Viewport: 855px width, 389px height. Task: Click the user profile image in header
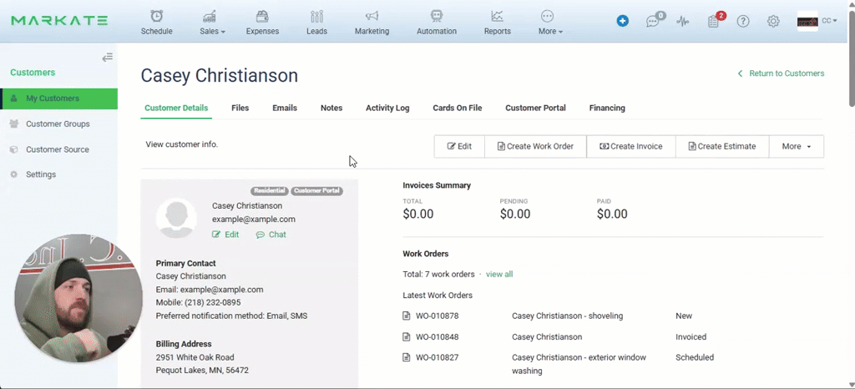[807, 21]
